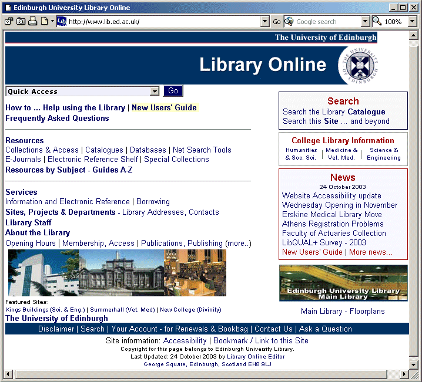This screenshot has height=382, width=422.
Task: Click the toolbar Go button next to address bar
Action: pos(277,22)
